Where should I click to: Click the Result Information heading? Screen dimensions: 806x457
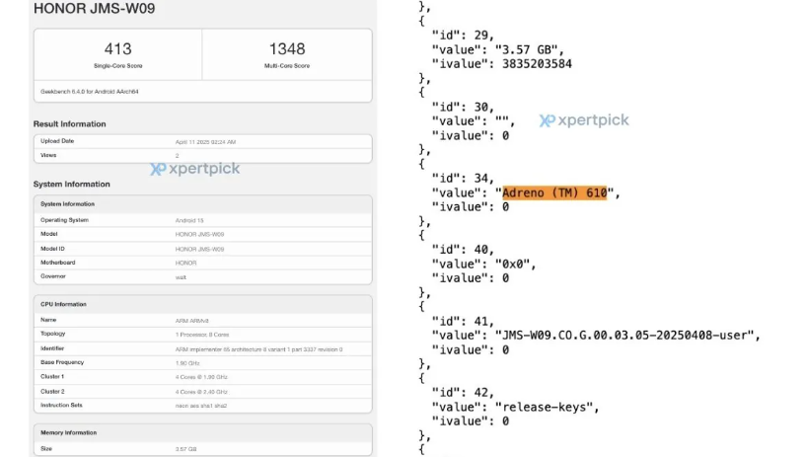click(69, 123)
